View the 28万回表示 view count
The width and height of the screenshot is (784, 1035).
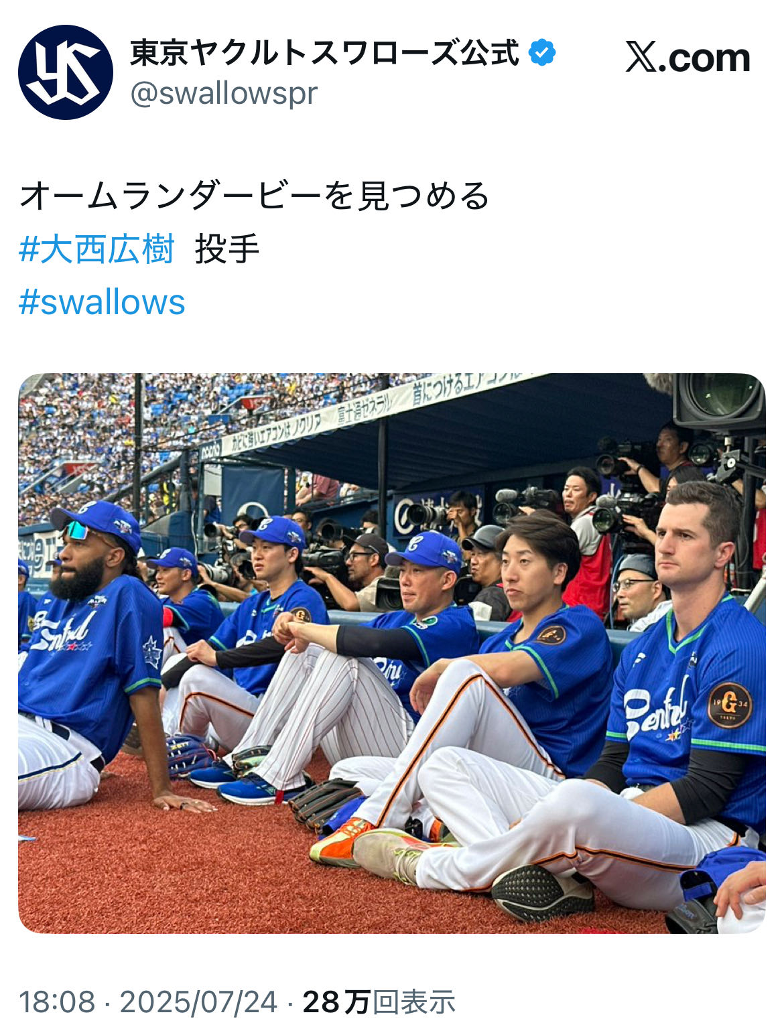pyautogui.click(x=379, y=1002)
